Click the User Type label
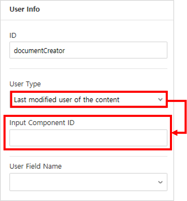This screenshot has width=187, height=201. [25, 84]
